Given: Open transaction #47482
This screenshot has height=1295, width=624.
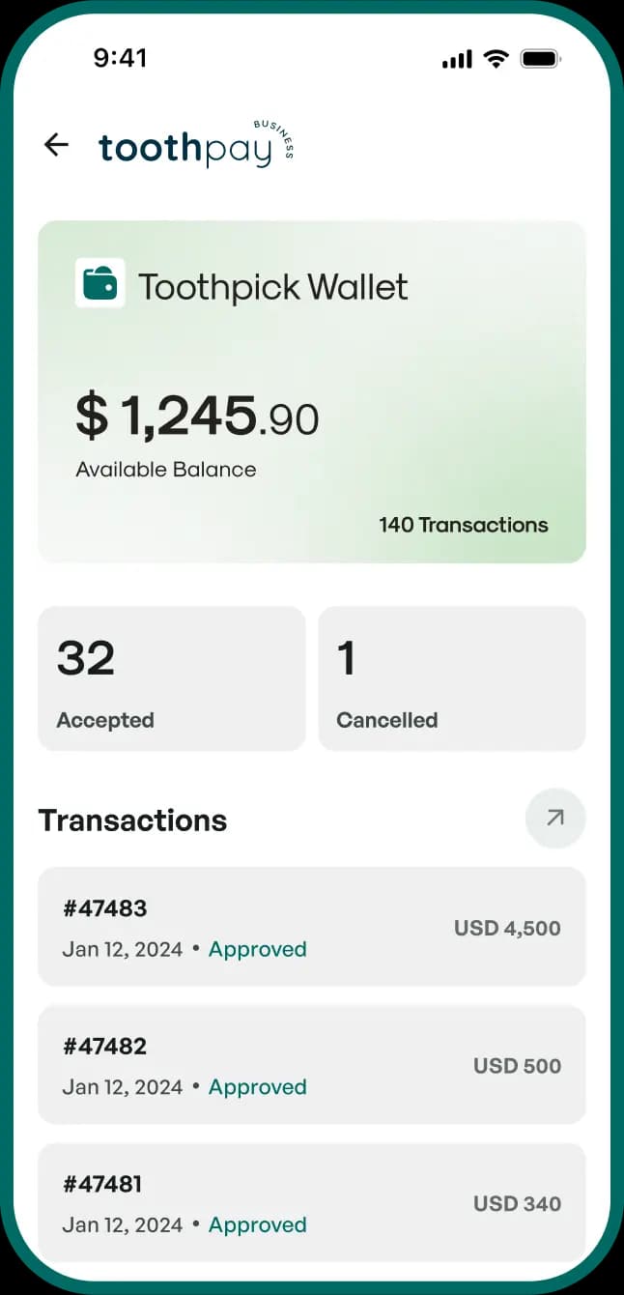Looking at the screenshot, I should pos(311,1065).
